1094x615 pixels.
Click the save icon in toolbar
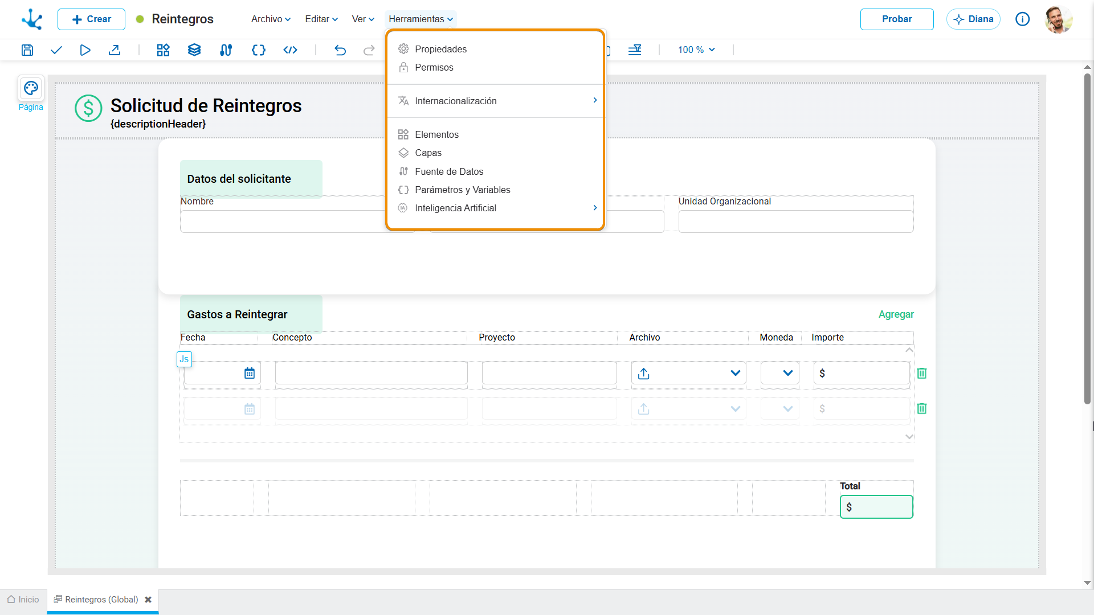coord(27,50)
